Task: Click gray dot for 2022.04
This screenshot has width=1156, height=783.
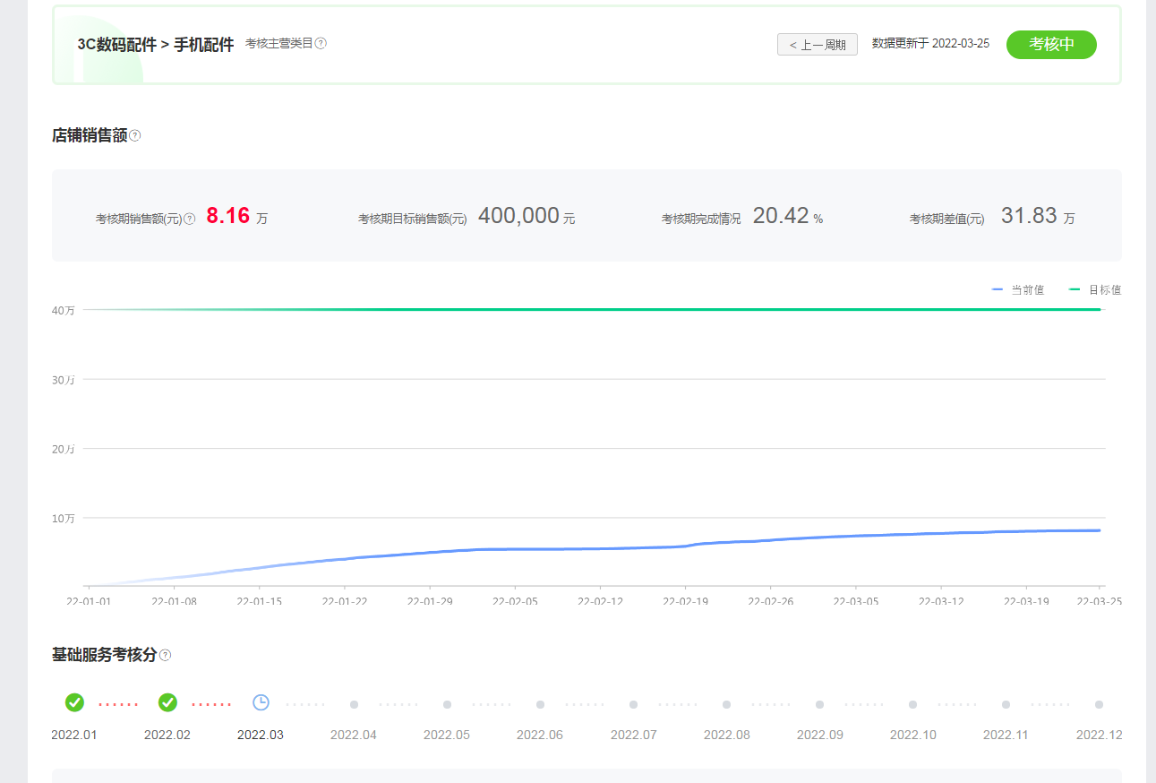Action: [354, 704]
